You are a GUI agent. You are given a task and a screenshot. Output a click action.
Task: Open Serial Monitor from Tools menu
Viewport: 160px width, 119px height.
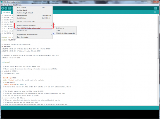[x=33, y=15]
